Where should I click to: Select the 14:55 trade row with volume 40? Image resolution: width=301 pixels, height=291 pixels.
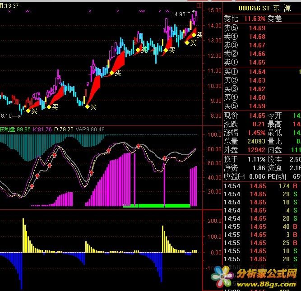click(261, 226)
